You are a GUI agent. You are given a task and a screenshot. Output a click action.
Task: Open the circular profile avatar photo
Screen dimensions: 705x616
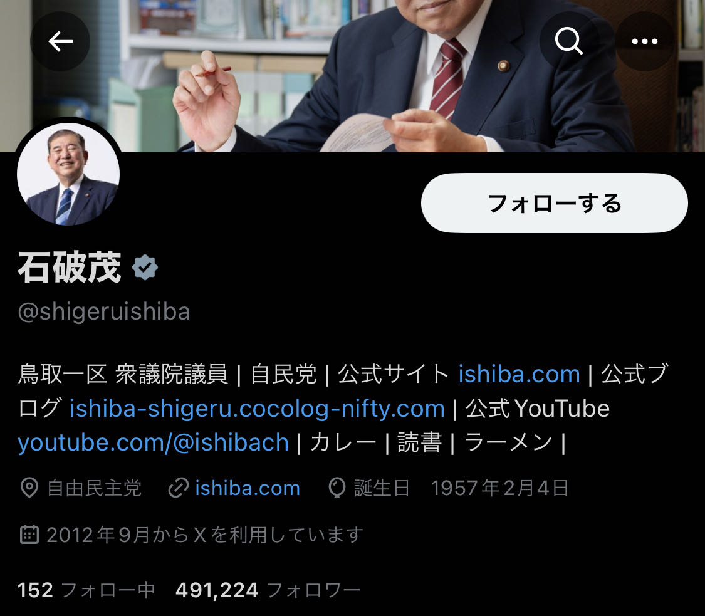point(68,174)
